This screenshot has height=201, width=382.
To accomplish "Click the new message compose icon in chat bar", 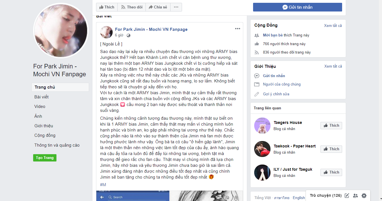I will click(347, 196).
